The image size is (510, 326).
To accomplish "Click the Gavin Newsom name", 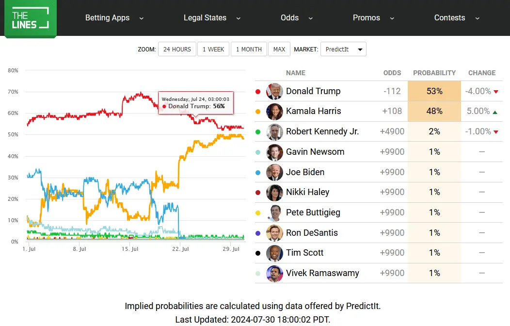I will point(315,152).
